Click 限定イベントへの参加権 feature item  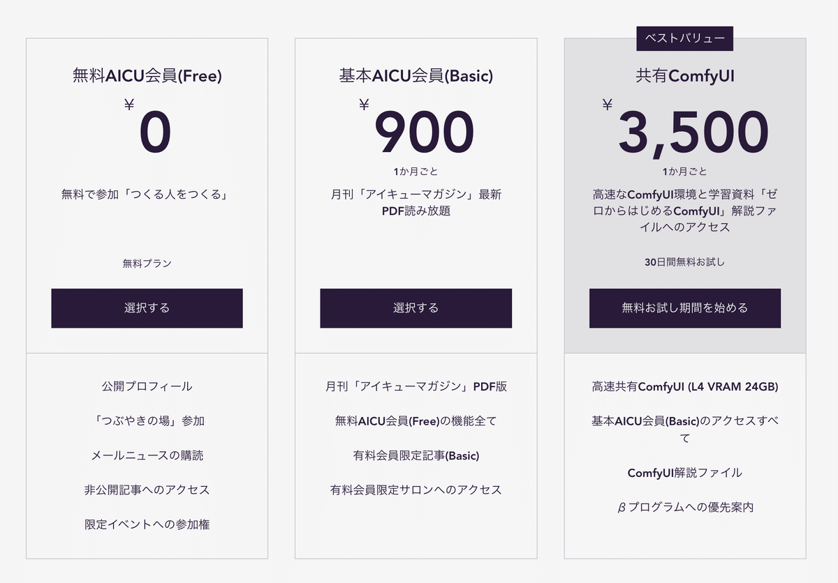tap(147, 524)
